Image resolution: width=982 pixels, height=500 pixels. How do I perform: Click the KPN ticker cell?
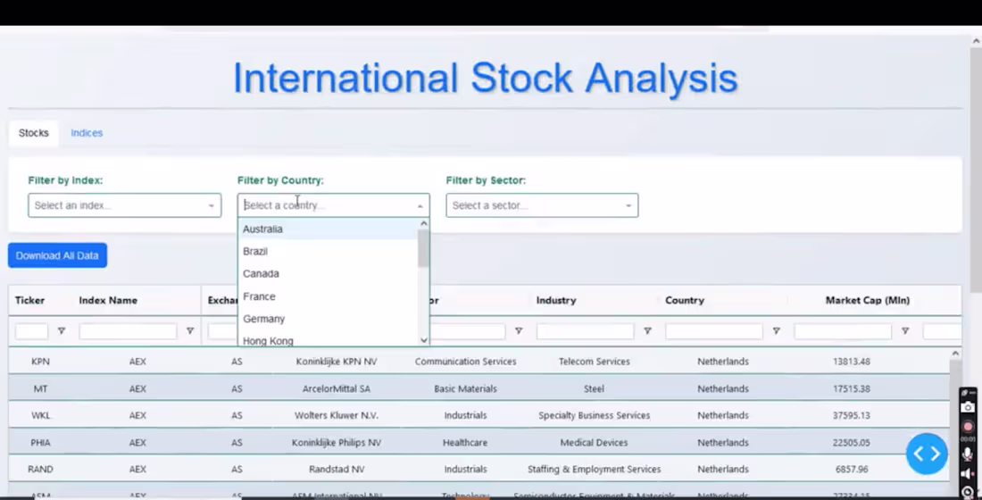40,362
